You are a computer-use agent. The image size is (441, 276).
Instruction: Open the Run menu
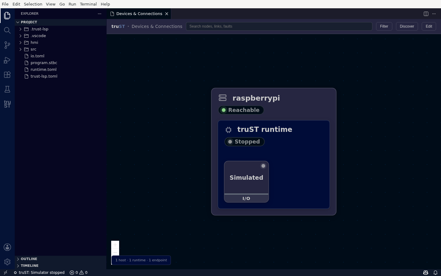click(x=72, y=4)
